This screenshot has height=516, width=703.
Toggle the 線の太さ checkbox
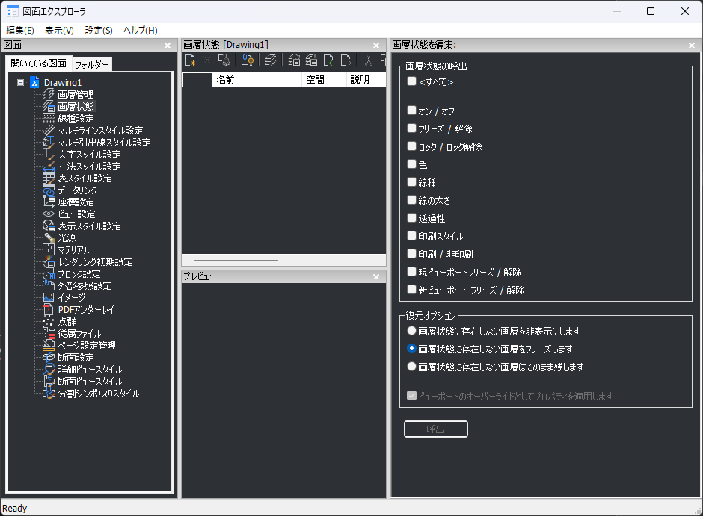click(411, 200)
